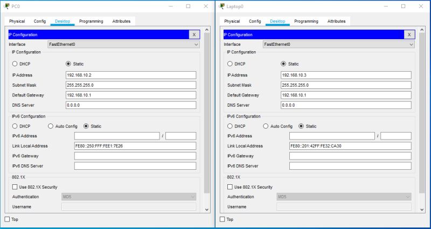431x229 pixels.
Task: Close the IP Configuration panel in Laptop0
Action: tap(409, 34)
